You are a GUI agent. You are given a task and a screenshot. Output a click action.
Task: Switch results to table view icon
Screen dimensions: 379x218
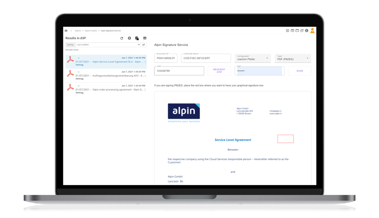click(145, 38)
